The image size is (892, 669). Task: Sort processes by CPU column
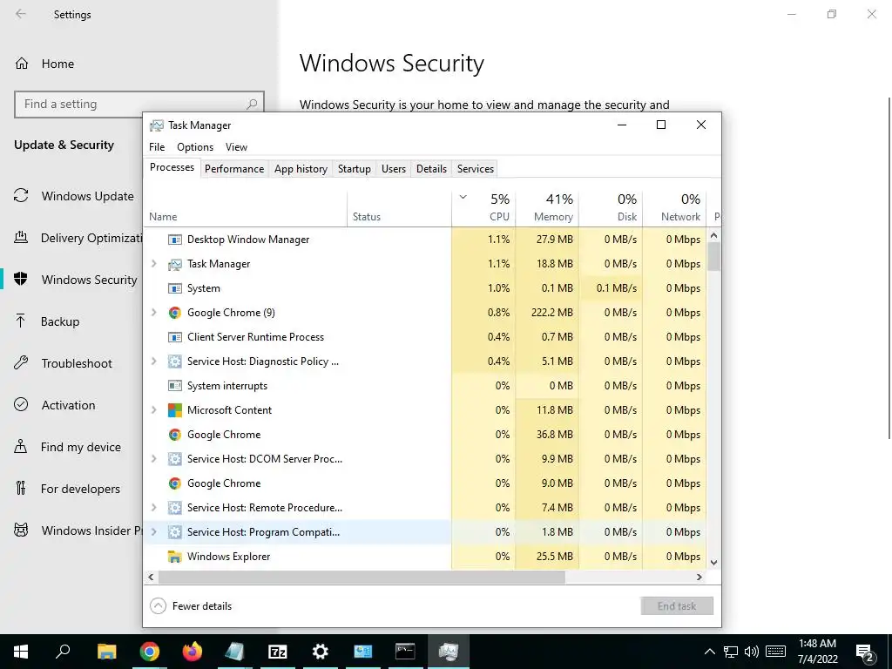pos(483,207)
